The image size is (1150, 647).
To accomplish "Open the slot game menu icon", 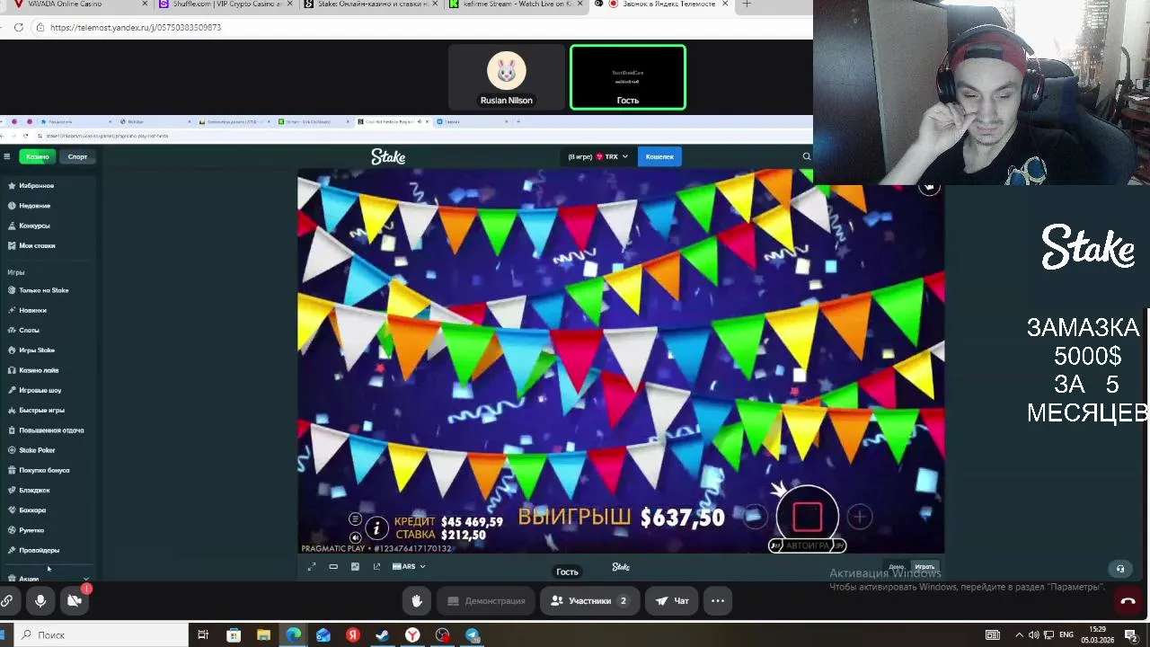I will [355, 520].
